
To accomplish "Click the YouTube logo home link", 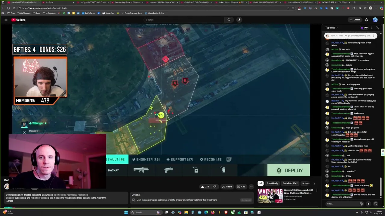I will (19, 20).
